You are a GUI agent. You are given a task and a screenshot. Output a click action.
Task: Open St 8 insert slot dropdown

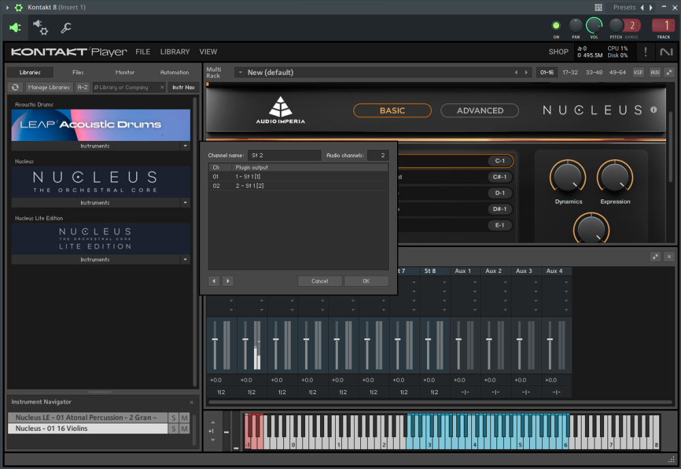tap(444, 282)
